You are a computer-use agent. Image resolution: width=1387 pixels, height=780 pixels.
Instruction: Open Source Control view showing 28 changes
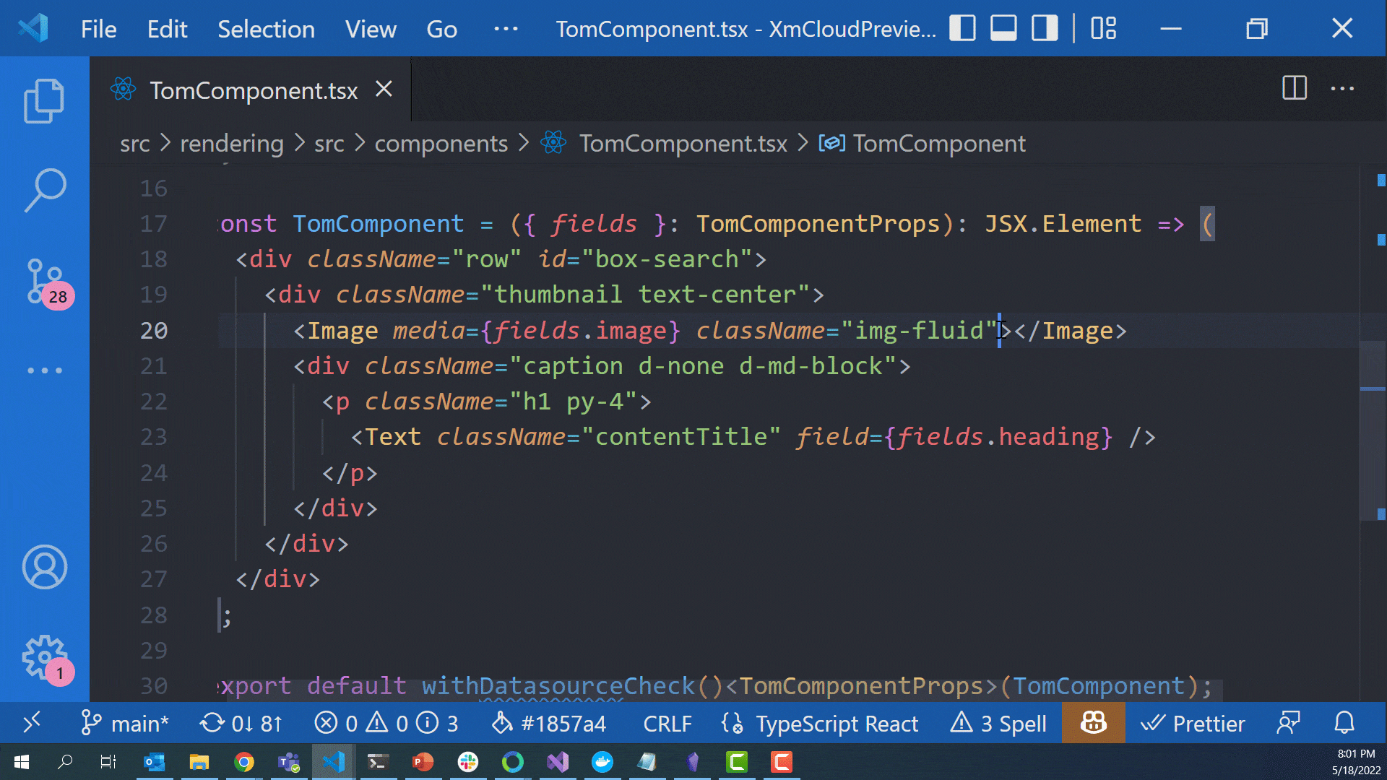coord(44,282)
